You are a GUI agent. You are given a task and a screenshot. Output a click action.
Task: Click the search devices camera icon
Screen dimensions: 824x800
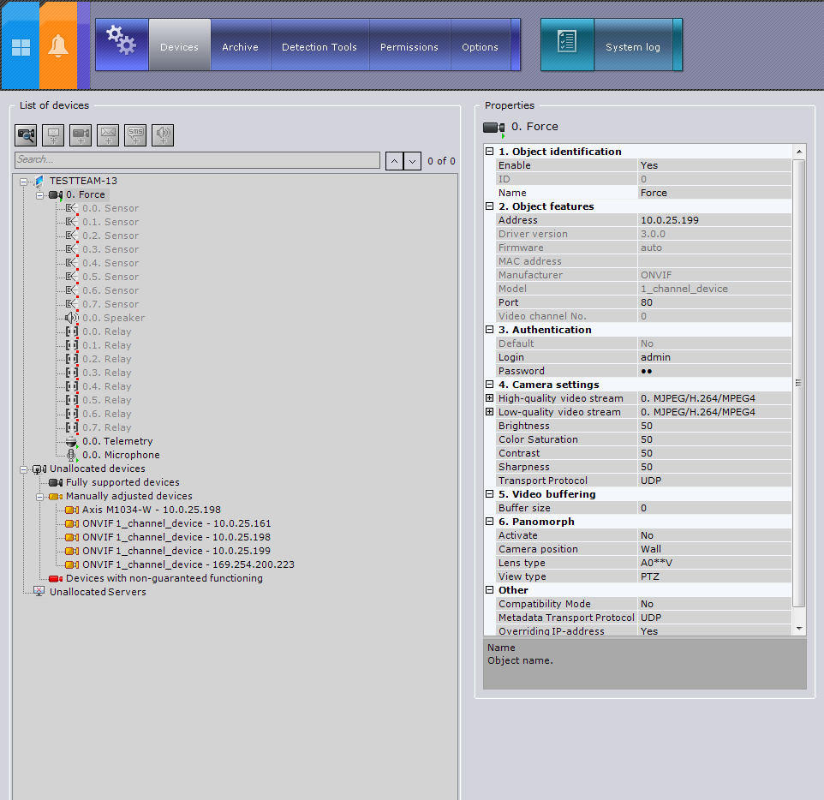point(26,134)
